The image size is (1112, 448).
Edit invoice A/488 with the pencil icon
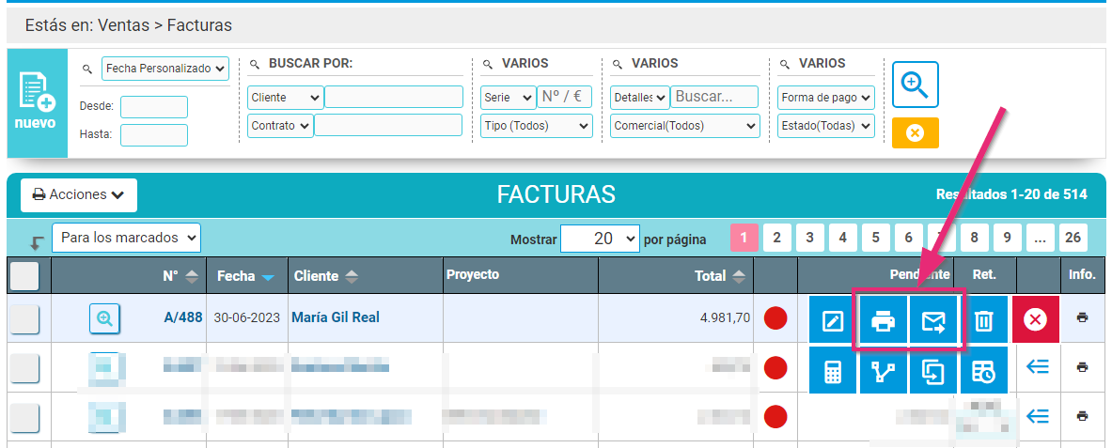[x=833, y=321]
